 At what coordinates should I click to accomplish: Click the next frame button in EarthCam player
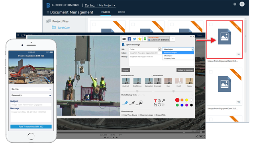pos(114,137)
